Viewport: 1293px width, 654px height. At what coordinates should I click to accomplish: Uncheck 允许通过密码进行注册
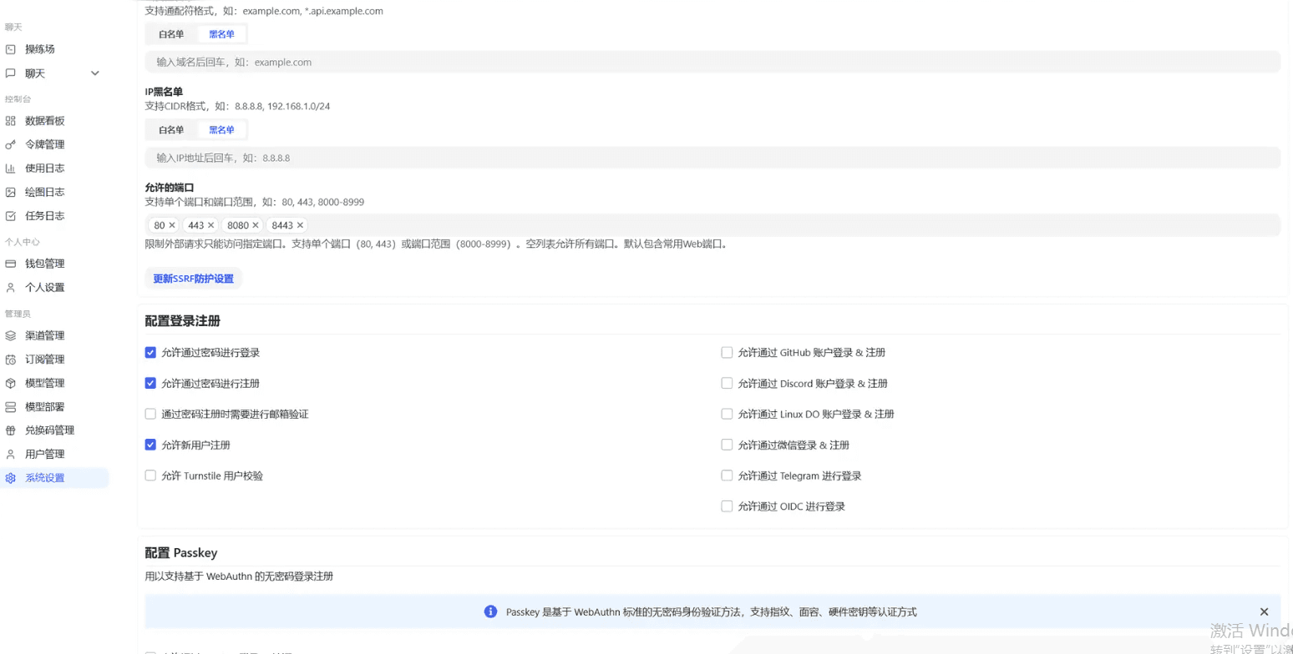pyautogui.click(x=150, y=384)
